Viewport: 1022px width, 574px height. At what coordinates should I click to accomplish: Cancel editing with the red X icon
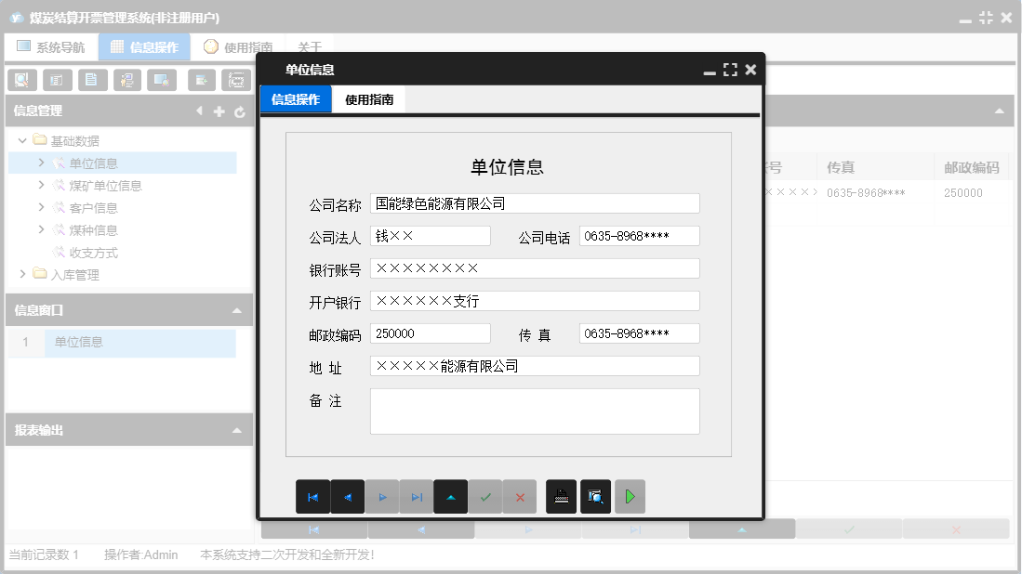tap(520, 496)
